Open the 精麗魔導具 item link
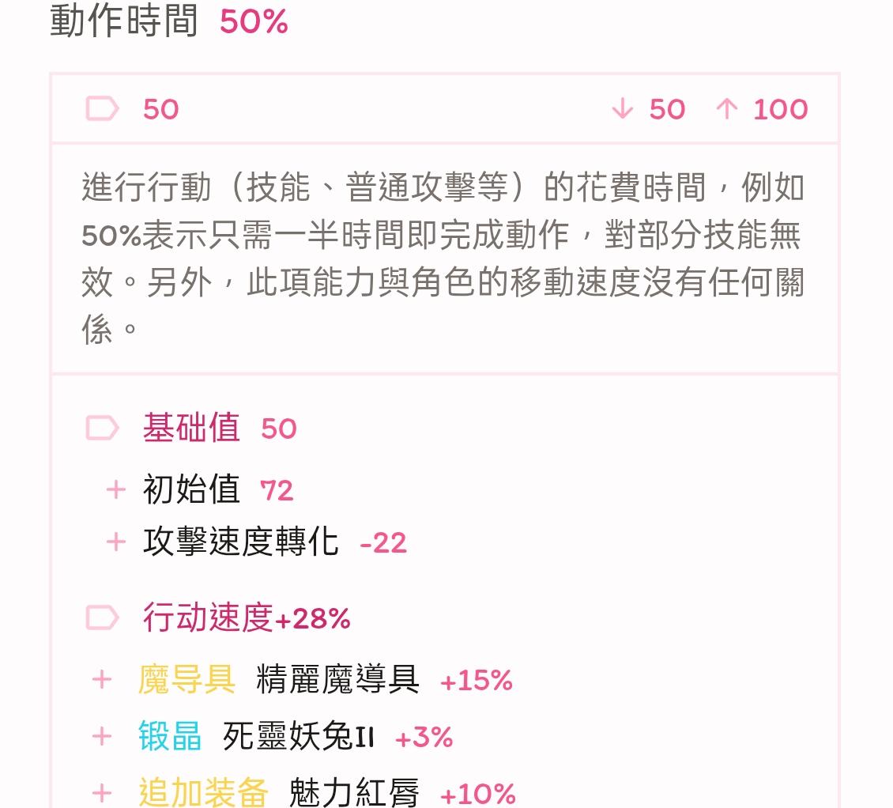This screenshot has height=808, width=893. [337, 680]
